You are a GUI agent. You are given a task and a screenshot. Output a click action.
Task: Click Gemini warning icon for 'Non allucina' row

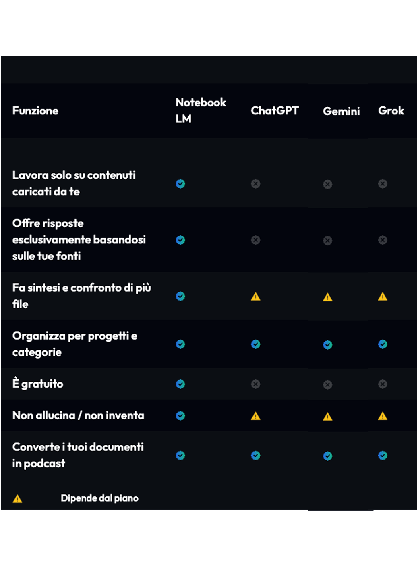(328, 417)
